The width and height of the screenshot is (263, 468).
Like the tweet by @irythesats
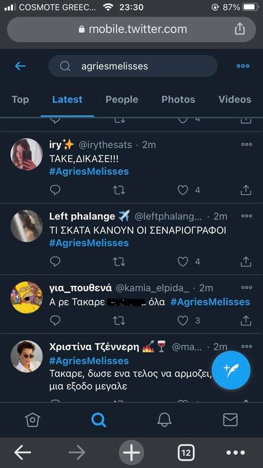(x=183, y=190)
